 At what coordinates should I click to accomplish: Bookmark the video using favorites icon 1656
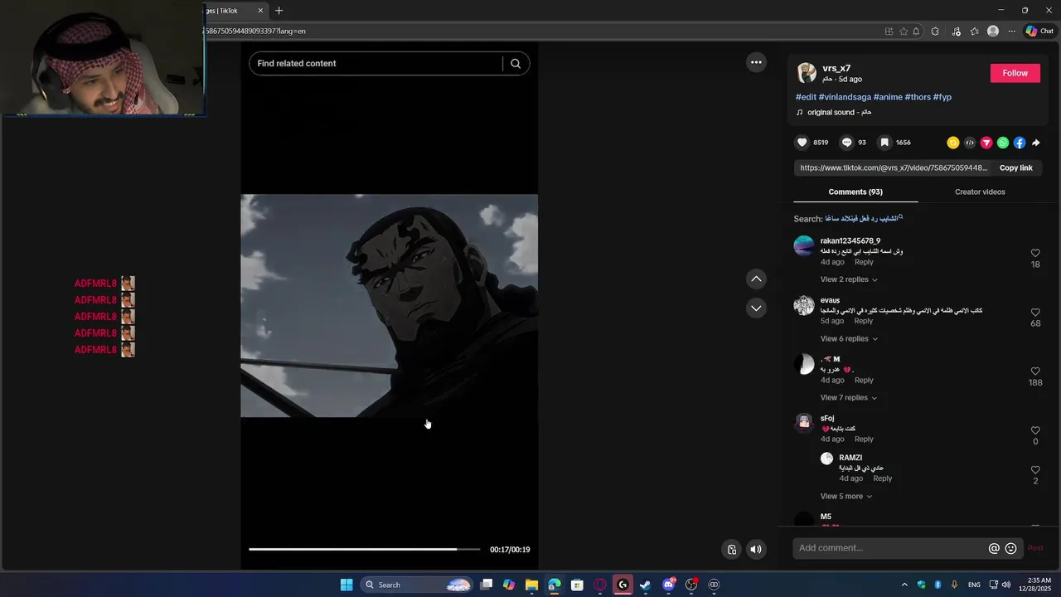click(884, 143)
